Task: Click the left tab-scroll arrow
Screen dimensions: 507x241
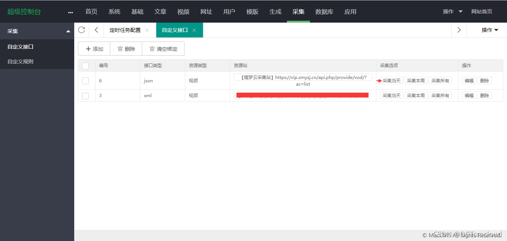Action: 97,30
